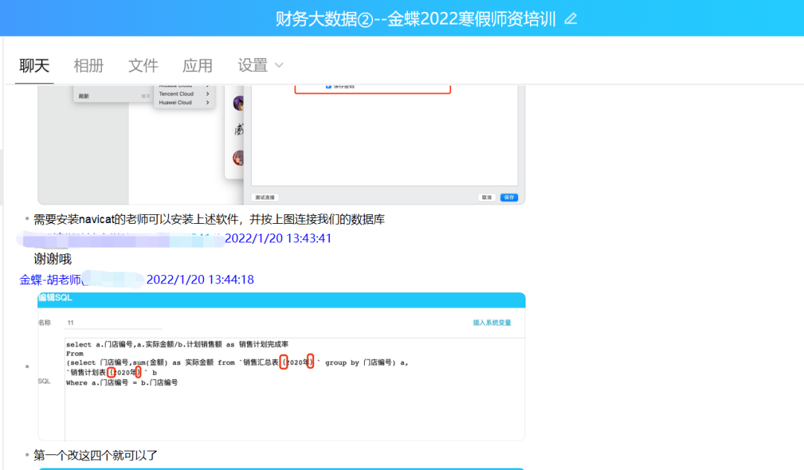Click the group title 财务大数据②--金蝶2022寒假师资培训

415,19
